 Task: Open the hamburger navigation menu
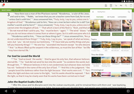[3, 5]
